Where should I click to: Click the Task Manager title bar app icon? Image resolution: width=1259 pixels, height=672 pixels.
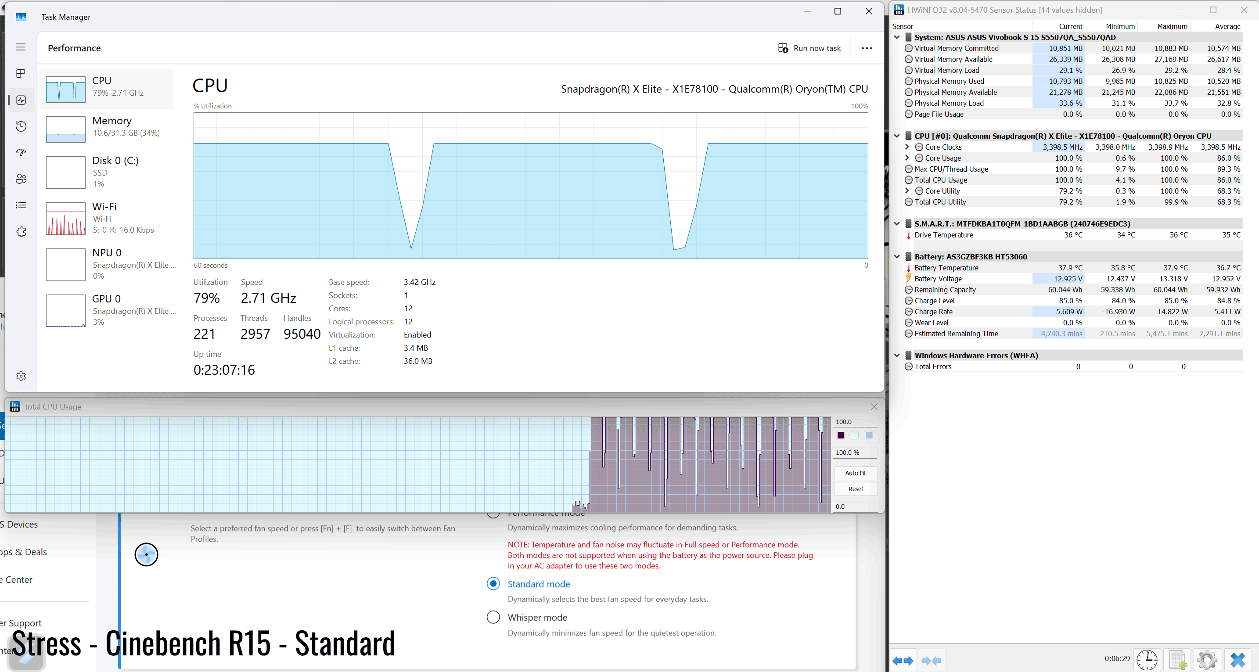pos(21,17)
